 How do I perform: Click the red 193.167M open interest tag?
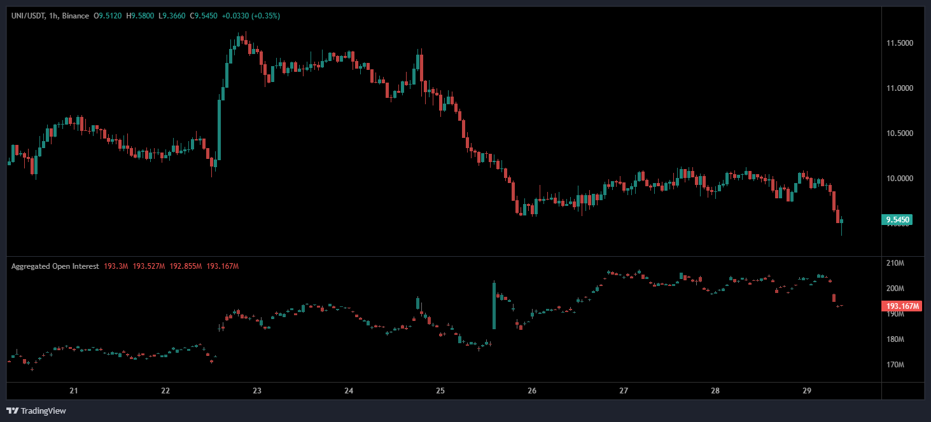point(903,306)
